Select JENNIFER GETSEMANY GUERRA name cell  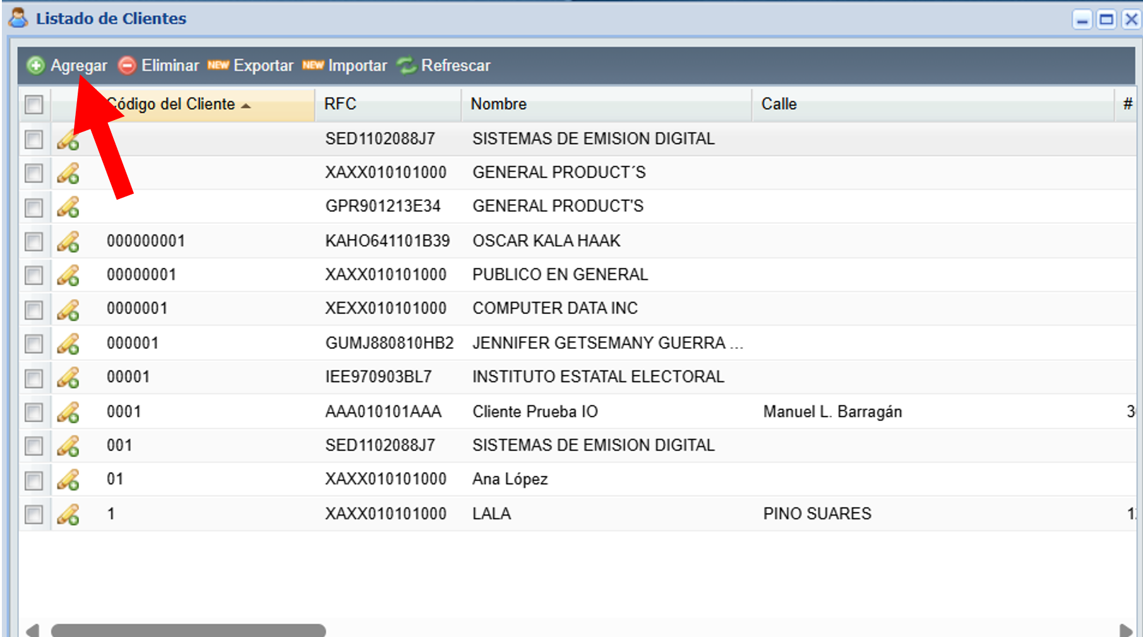coord(607,343)
